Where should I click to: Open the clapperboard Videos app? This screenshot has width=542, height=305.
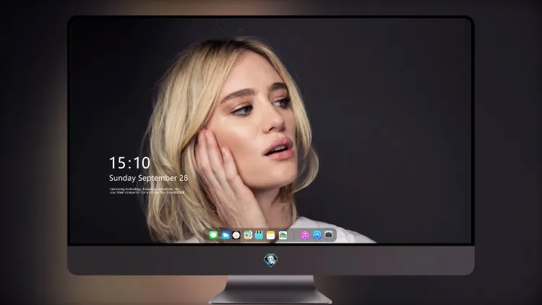tap(259, 236)
